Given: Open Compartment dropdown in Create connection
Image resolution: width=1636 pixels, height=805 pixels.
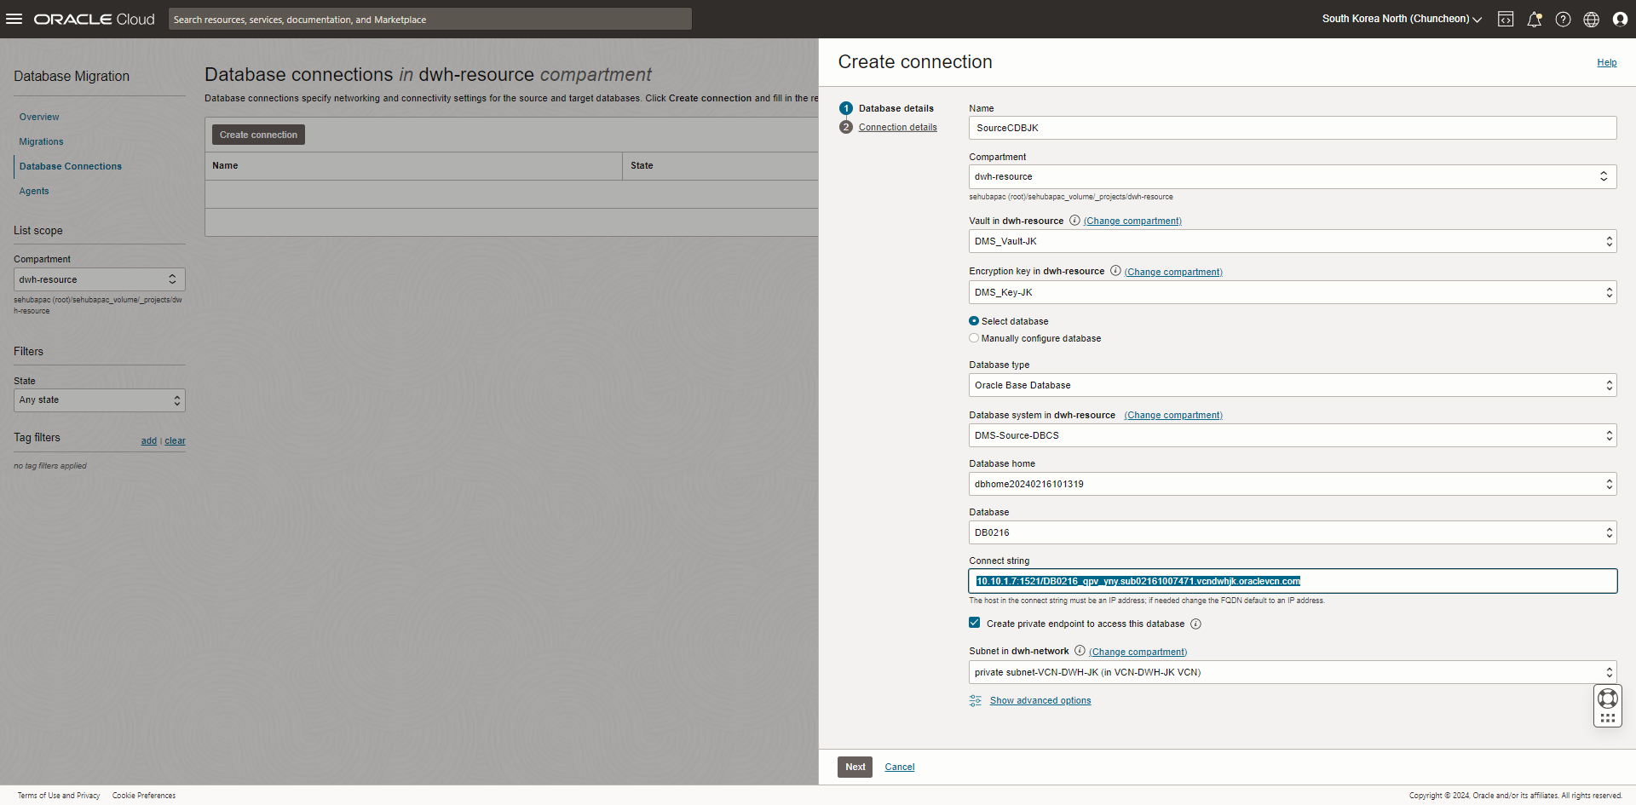Looking at the screenshot, I should pyautogui.click(x=1293, y=176).
